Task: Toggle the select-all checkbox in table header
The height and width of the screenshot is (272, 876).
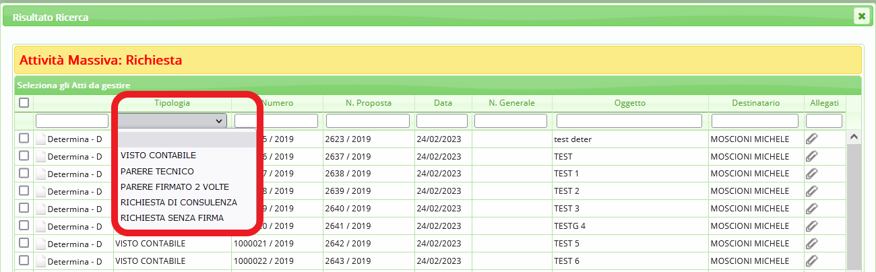Action: (x=24, y=103)
